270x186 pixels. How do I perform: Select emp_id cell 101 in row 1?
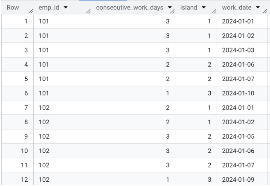(44, 21)
